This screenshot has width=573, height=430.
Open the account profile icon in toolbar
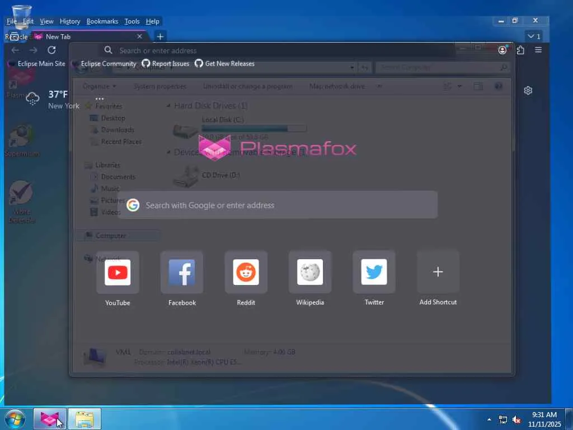pos(502,50)
